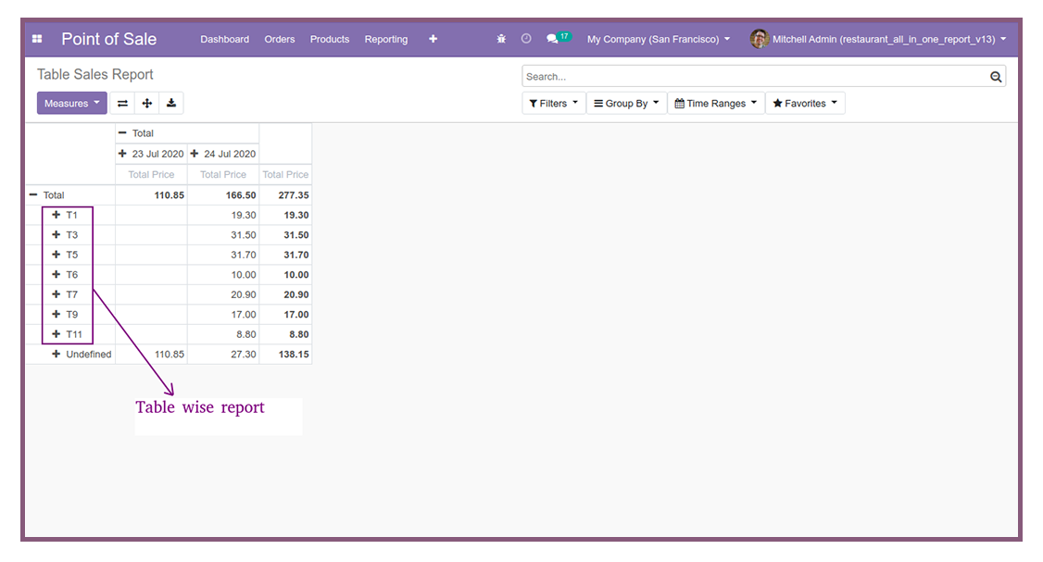The height and width of the screenshot is (562, 1043).
Task: Expand the 23 Jul 2020 column
Action: coord(151,154)
